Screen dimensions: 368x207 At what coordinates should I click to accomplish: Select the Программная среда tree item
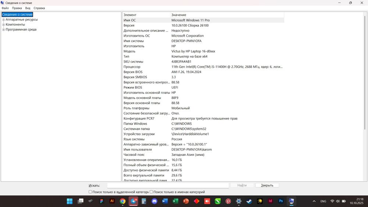tap(21, 29)
